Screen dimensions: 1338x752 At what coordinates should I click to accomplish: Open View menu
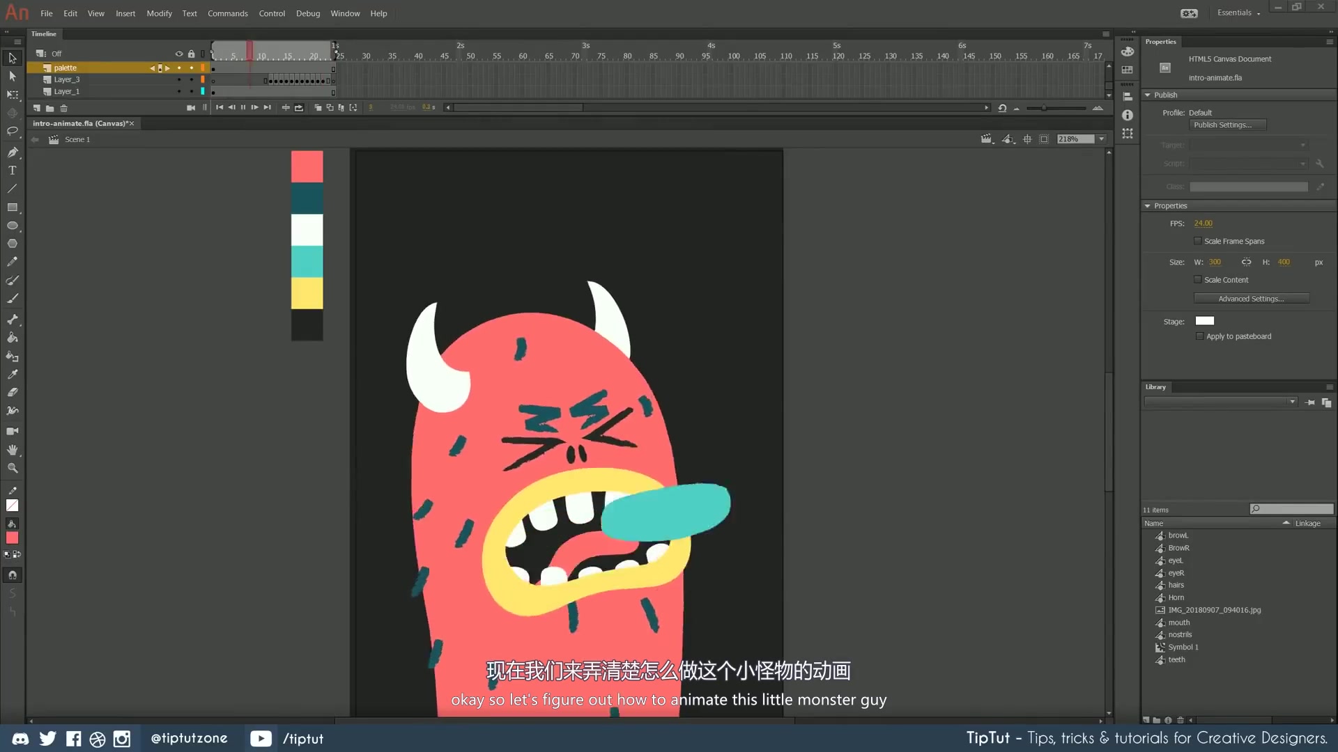(x=95, y=13)
